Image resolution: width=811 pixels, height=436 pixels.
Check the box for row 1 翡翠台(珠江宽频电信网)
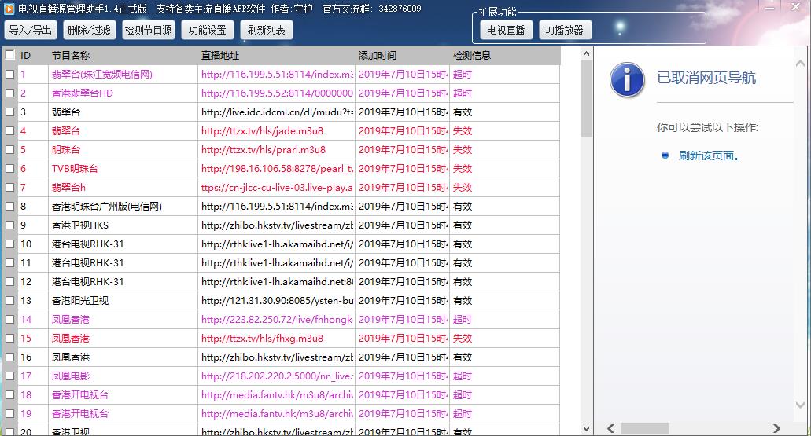tap(9, 75)
